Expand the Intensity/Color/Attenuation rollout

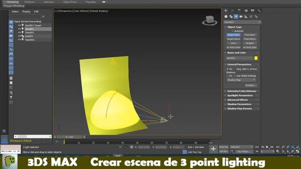241,91
